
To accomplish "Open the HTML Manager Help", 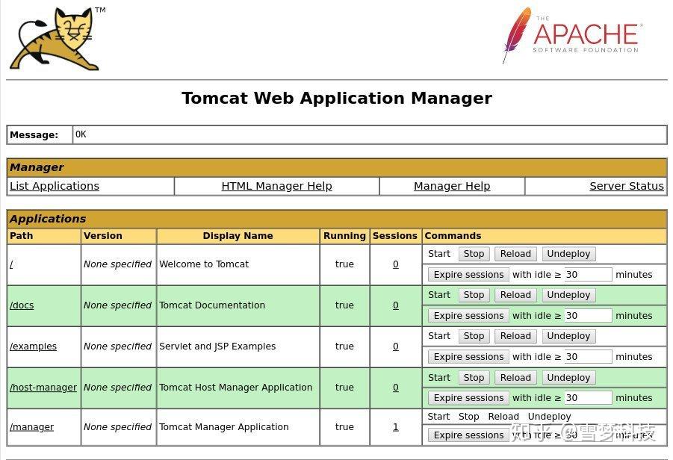I will [276, 185].
